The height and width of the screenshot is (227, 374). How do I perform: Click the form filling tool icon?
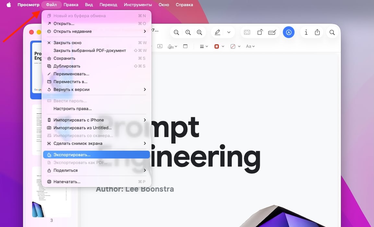point(272,32)
